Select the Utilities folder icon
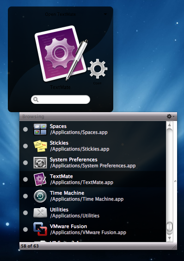The image size is (184, 261). (40, 213)
